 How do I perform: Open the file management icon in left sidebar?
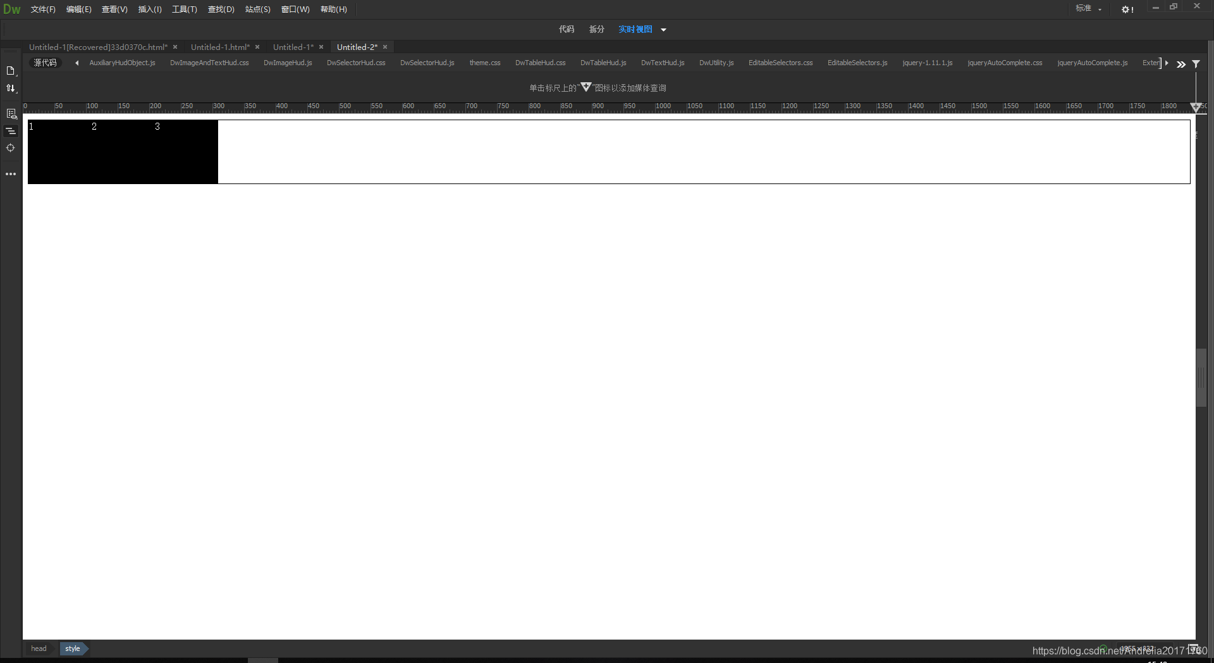pyautogui.click(x=11, y=71)
